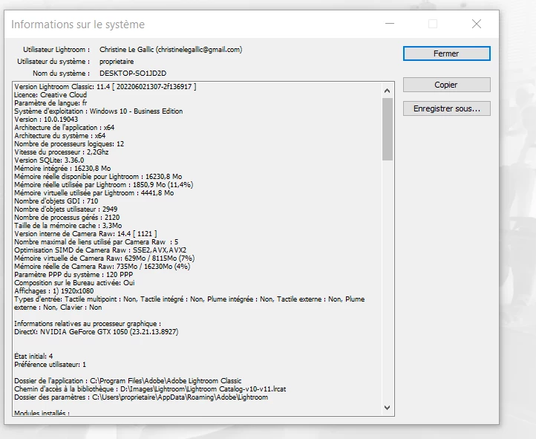Click the 'Nombre d'objets utilisateur : 2949' line
The height and width of the screenshot is (439, 536).
click(66, 209)
